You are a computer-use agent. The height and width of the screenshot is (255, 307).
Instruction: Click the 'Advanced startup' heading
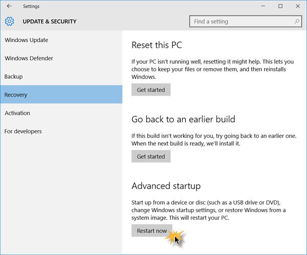tap(166, 186)
